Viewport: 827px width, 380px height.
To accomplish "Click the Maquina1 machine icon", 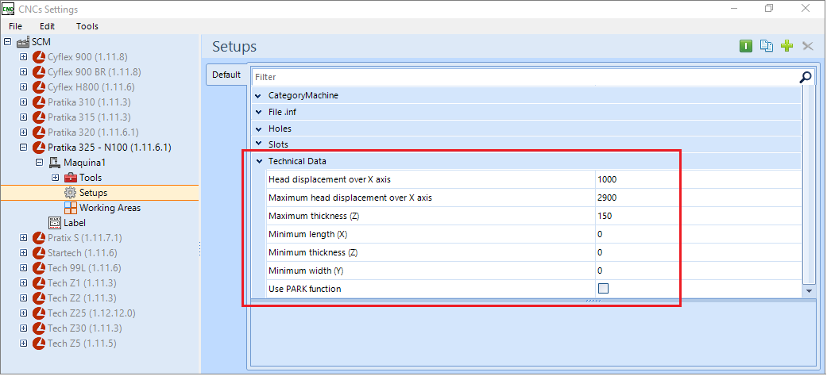I will (55, 163).
